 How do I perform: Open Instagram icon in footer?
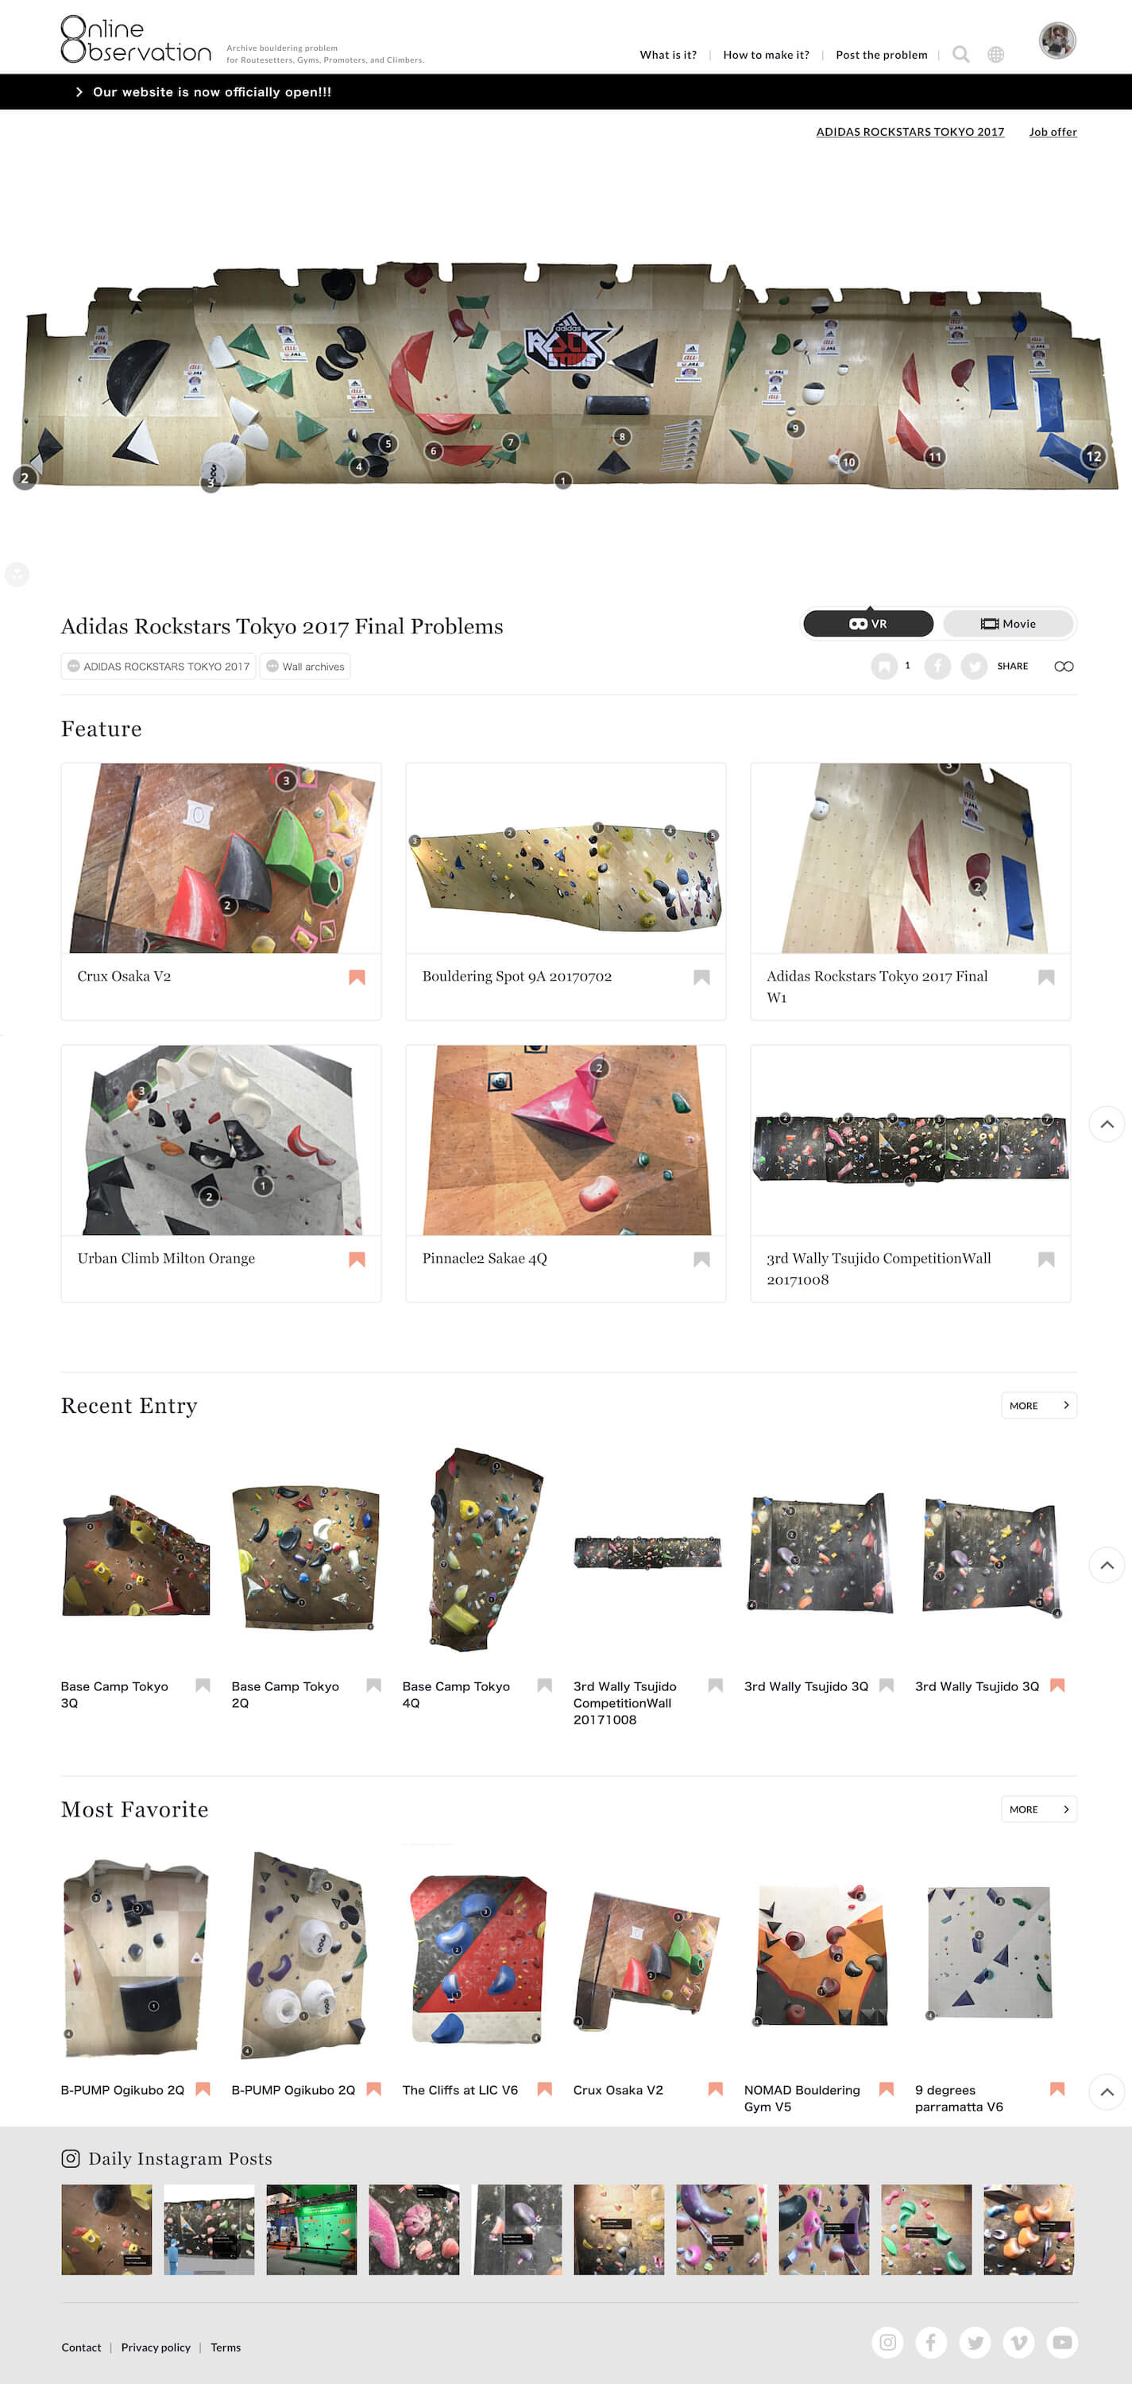(887, 2341)
